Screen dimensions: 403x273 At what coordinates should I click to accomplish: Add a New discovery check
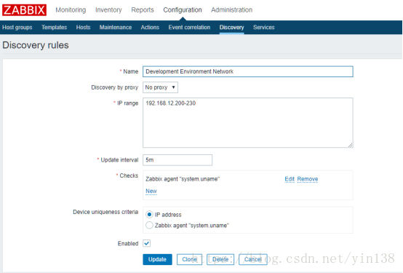click(151, 191)
